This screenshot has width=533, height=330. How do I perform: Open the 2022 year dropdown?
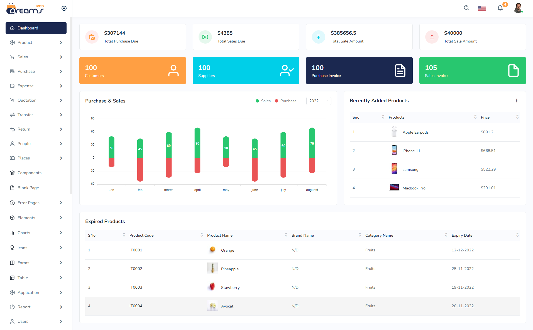319,101
